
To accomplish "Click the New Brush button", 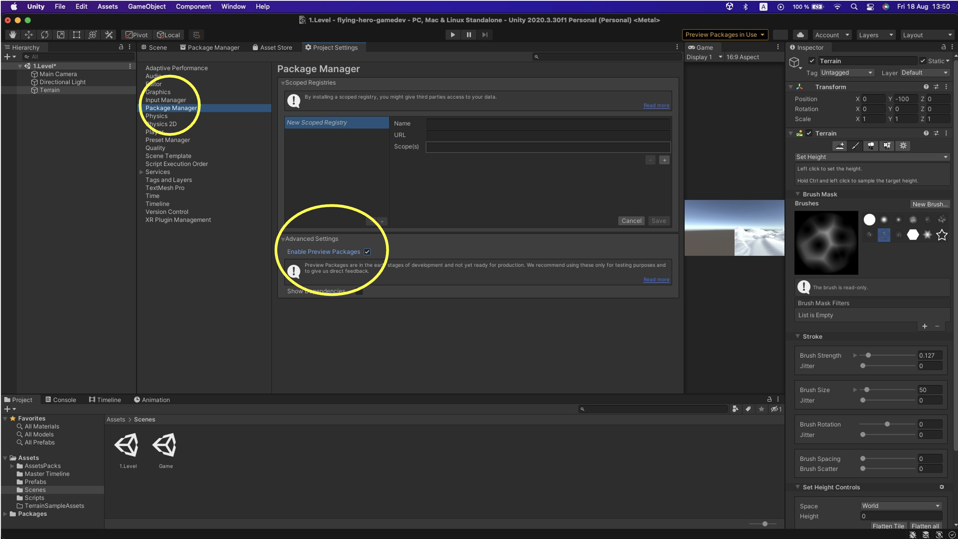I will coord(929,204).
